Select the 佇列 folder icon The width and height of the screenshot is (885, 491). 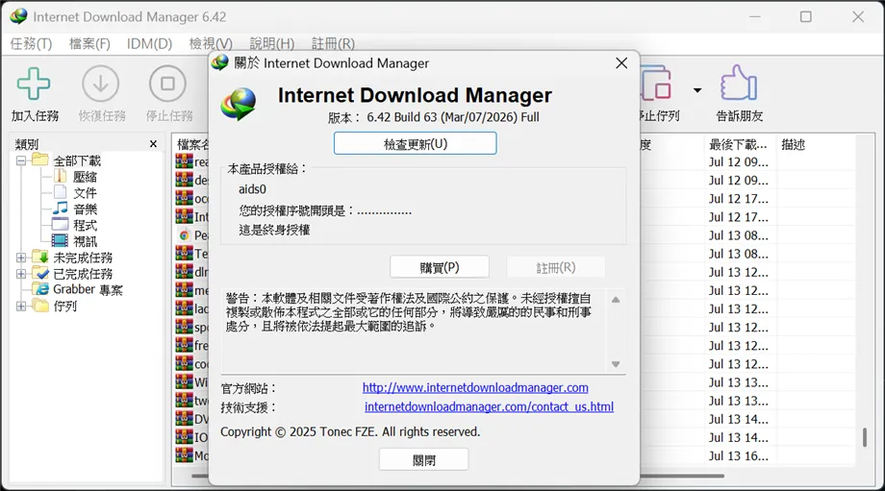[x=40, y=306]
